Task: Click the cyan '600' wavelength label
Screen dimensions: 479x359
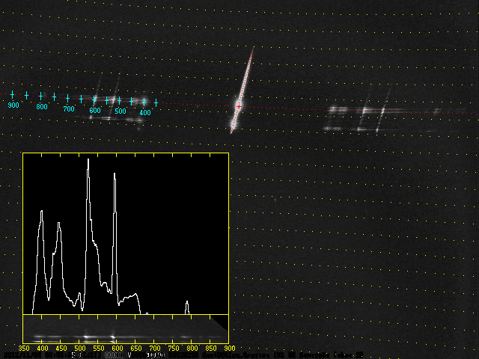Action: (x=95, y=110)
